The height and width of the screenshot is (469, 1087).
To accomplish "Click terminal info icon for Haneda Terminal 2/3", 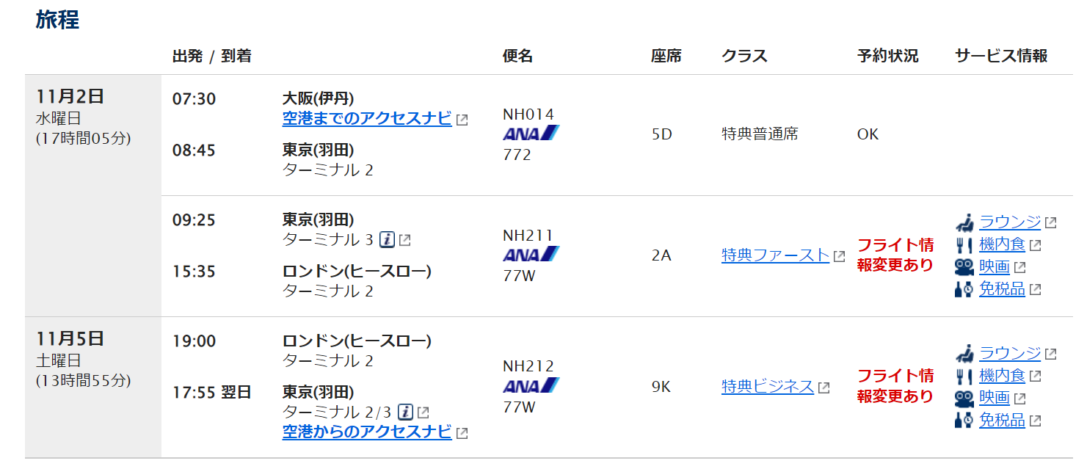I will coord(406,412).
